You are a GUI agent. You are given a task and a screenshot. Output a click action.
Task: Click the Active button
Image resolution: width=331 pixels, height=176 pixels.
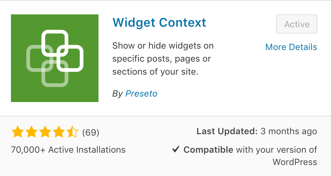coord(297,24)
